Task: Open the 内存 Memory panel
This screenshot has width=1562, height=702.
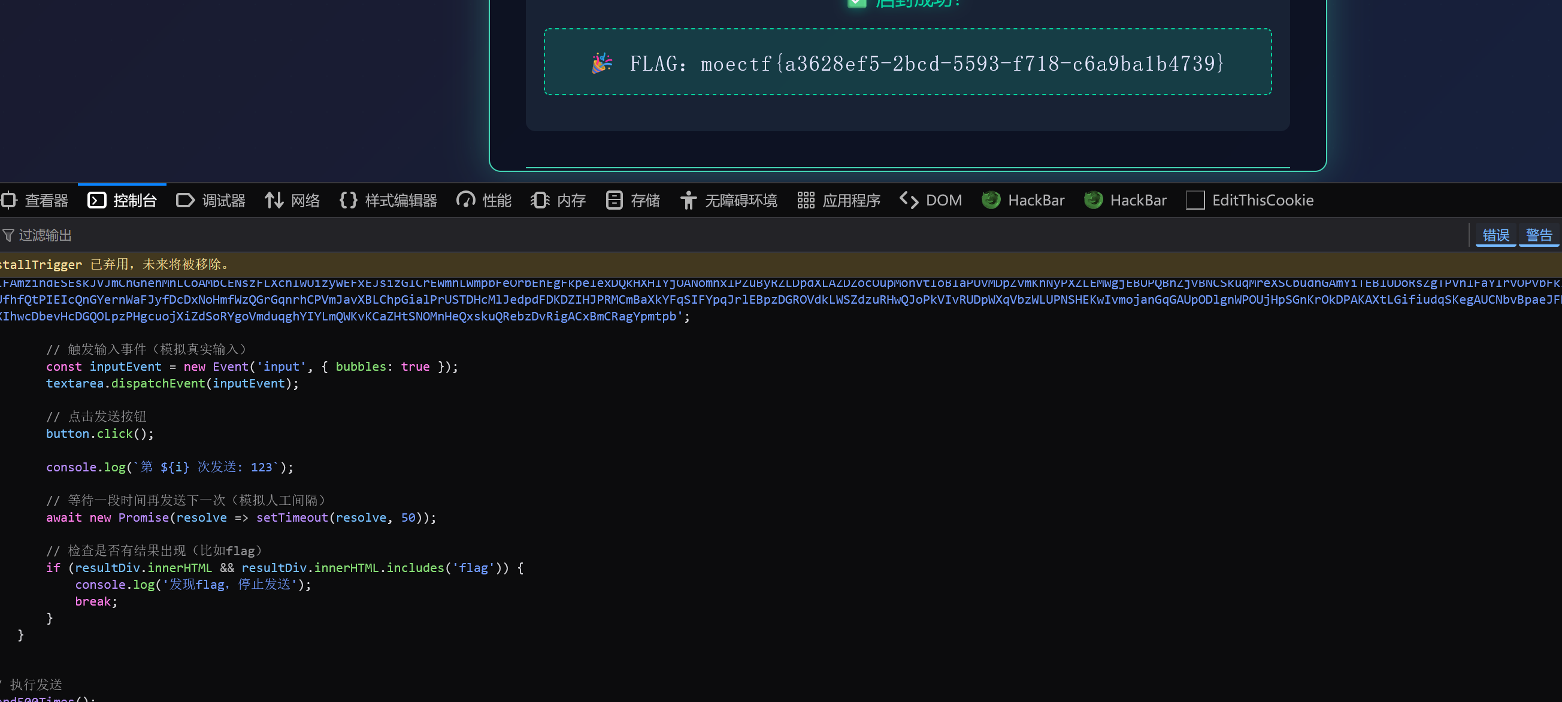Action: pos(558,200)
